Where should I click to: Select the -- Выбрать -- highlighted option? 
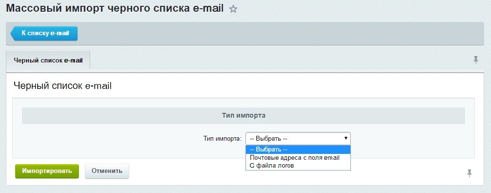298,150
